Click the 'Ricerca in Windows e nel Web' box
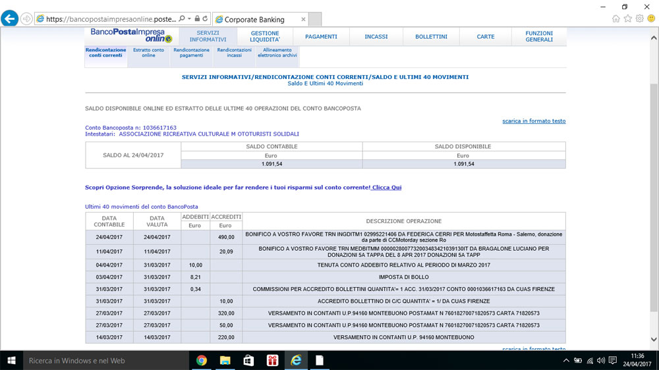The height and width of the screenshot is (370, 659). [x=106, y=360]
